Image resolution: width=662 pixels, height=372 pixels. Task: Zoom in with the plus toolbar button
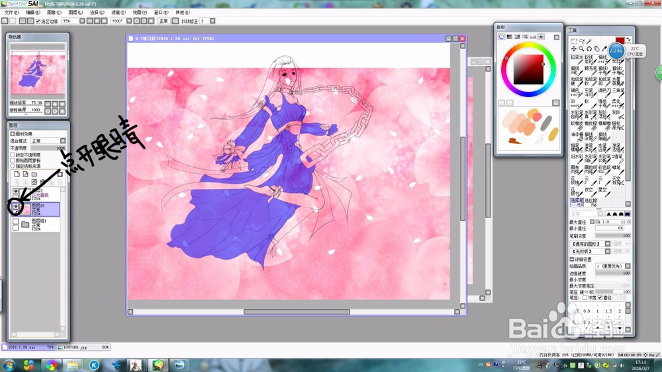(97, 21)
